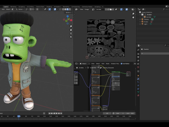Toggle the Use Nodes checkbox
Viewport: 169px width, 127px height.
click(x=121, y=64)
